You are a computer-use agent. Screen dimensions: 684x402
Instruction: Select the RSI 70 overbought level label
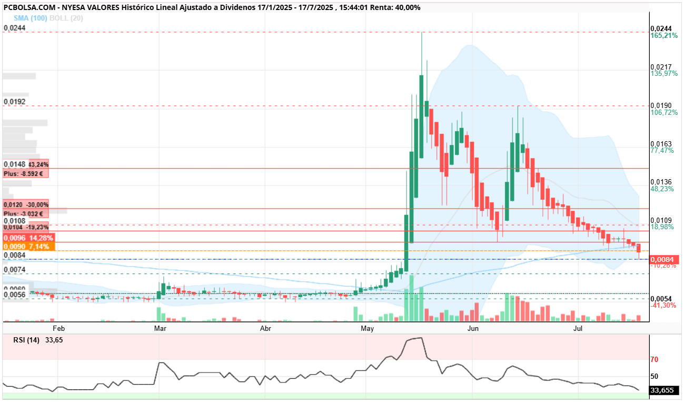tap(655, 359)
